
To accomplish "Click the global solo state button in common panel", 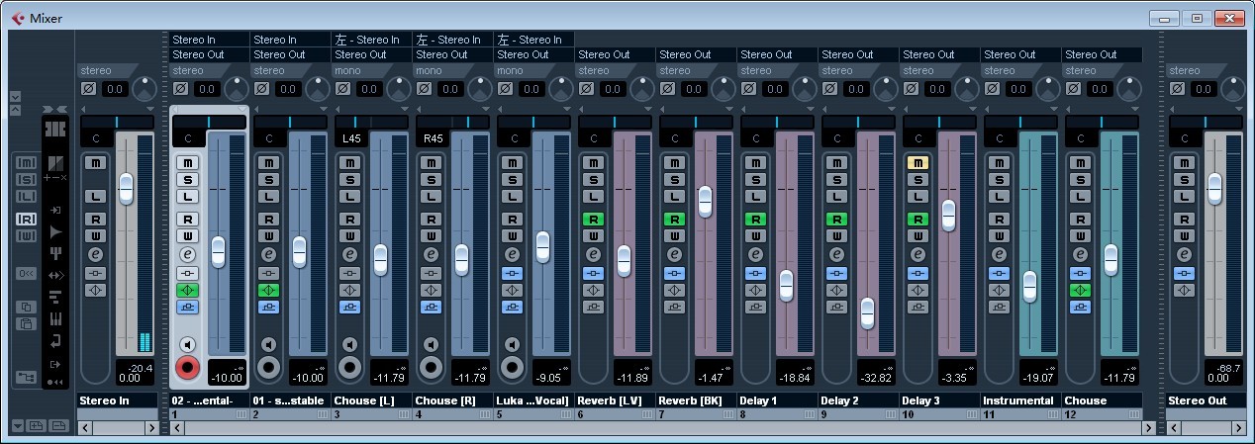I will 27,179.
